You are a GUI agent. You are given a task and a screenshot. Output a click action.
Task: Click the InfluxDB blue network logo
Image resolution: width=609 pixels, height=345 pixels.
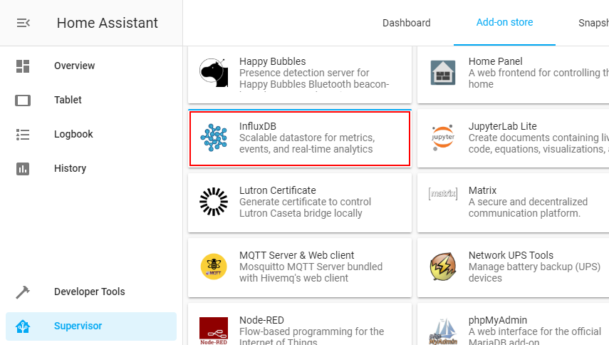[214, 138]
